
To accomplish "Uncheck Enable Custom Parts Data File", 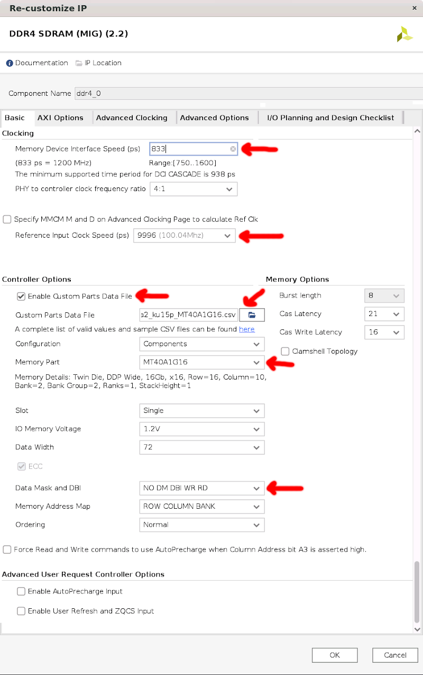I will [x=21, y=296].
